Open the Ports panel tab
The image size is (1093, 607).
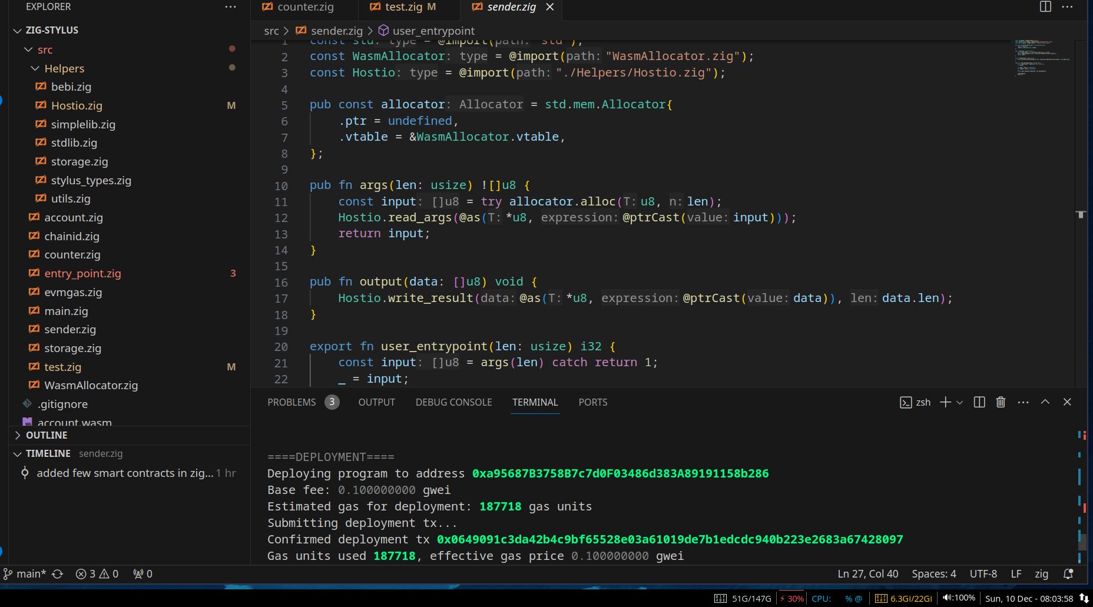click(592, 402)
